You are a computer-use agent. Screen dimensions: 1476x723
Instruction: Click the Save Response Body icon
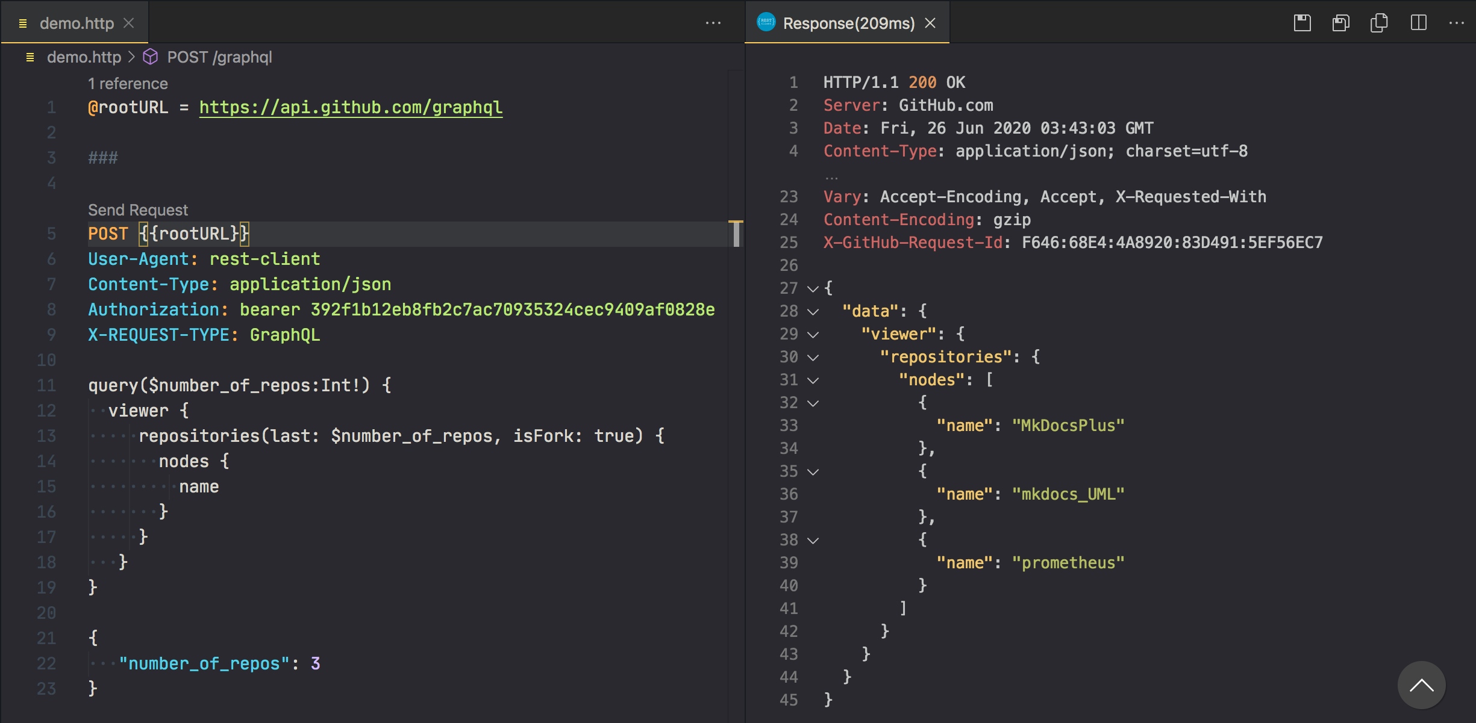1340,23
